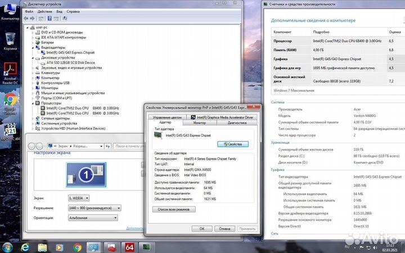Screen dimensions: 405x253
Task: Click the scan for hardware changes toolbar icon
Action: coord(65,19)
